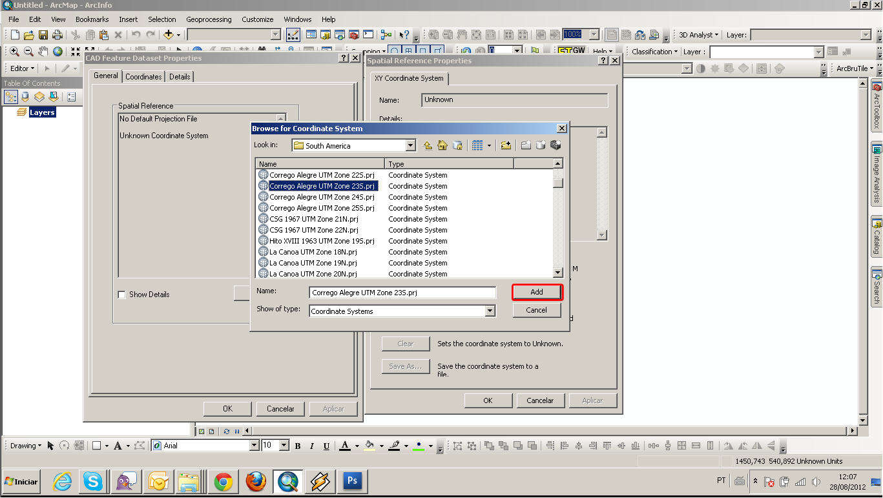Click the Iniciar start button
This screenshot has height=498, width=883.
21,482
